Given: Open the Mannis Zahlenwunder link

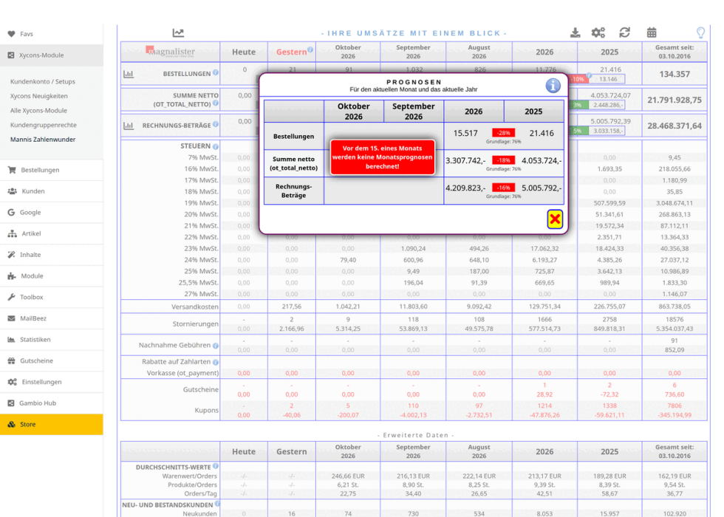Looking at the screenshot, I should pyautogui.click(x=43, y=140).
